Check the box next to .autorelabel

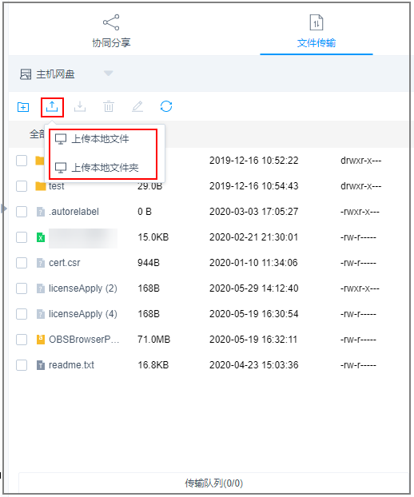[x=22, y=212]
